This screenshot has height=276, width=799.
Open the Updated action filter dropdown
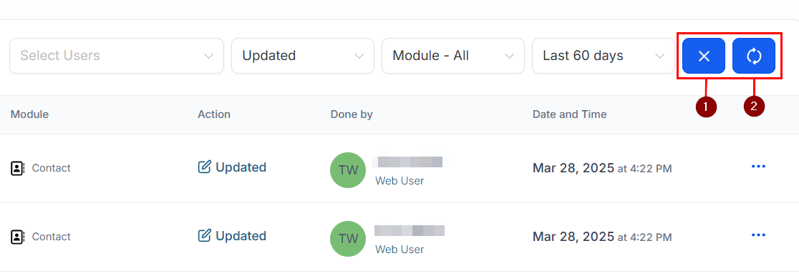tap(303, 56)
